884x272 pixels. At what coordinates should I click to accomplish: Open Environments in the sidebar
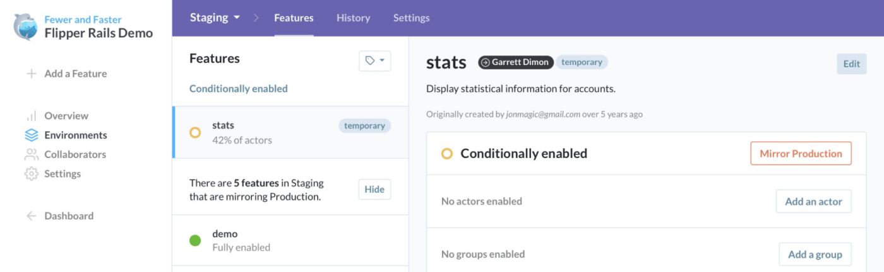click(x=76, y=135)
